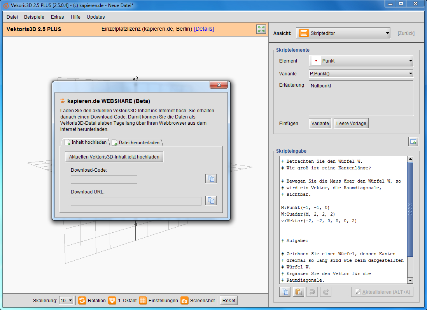Click the Reset button
The image size is (427, 310).
tap(229, 301)
